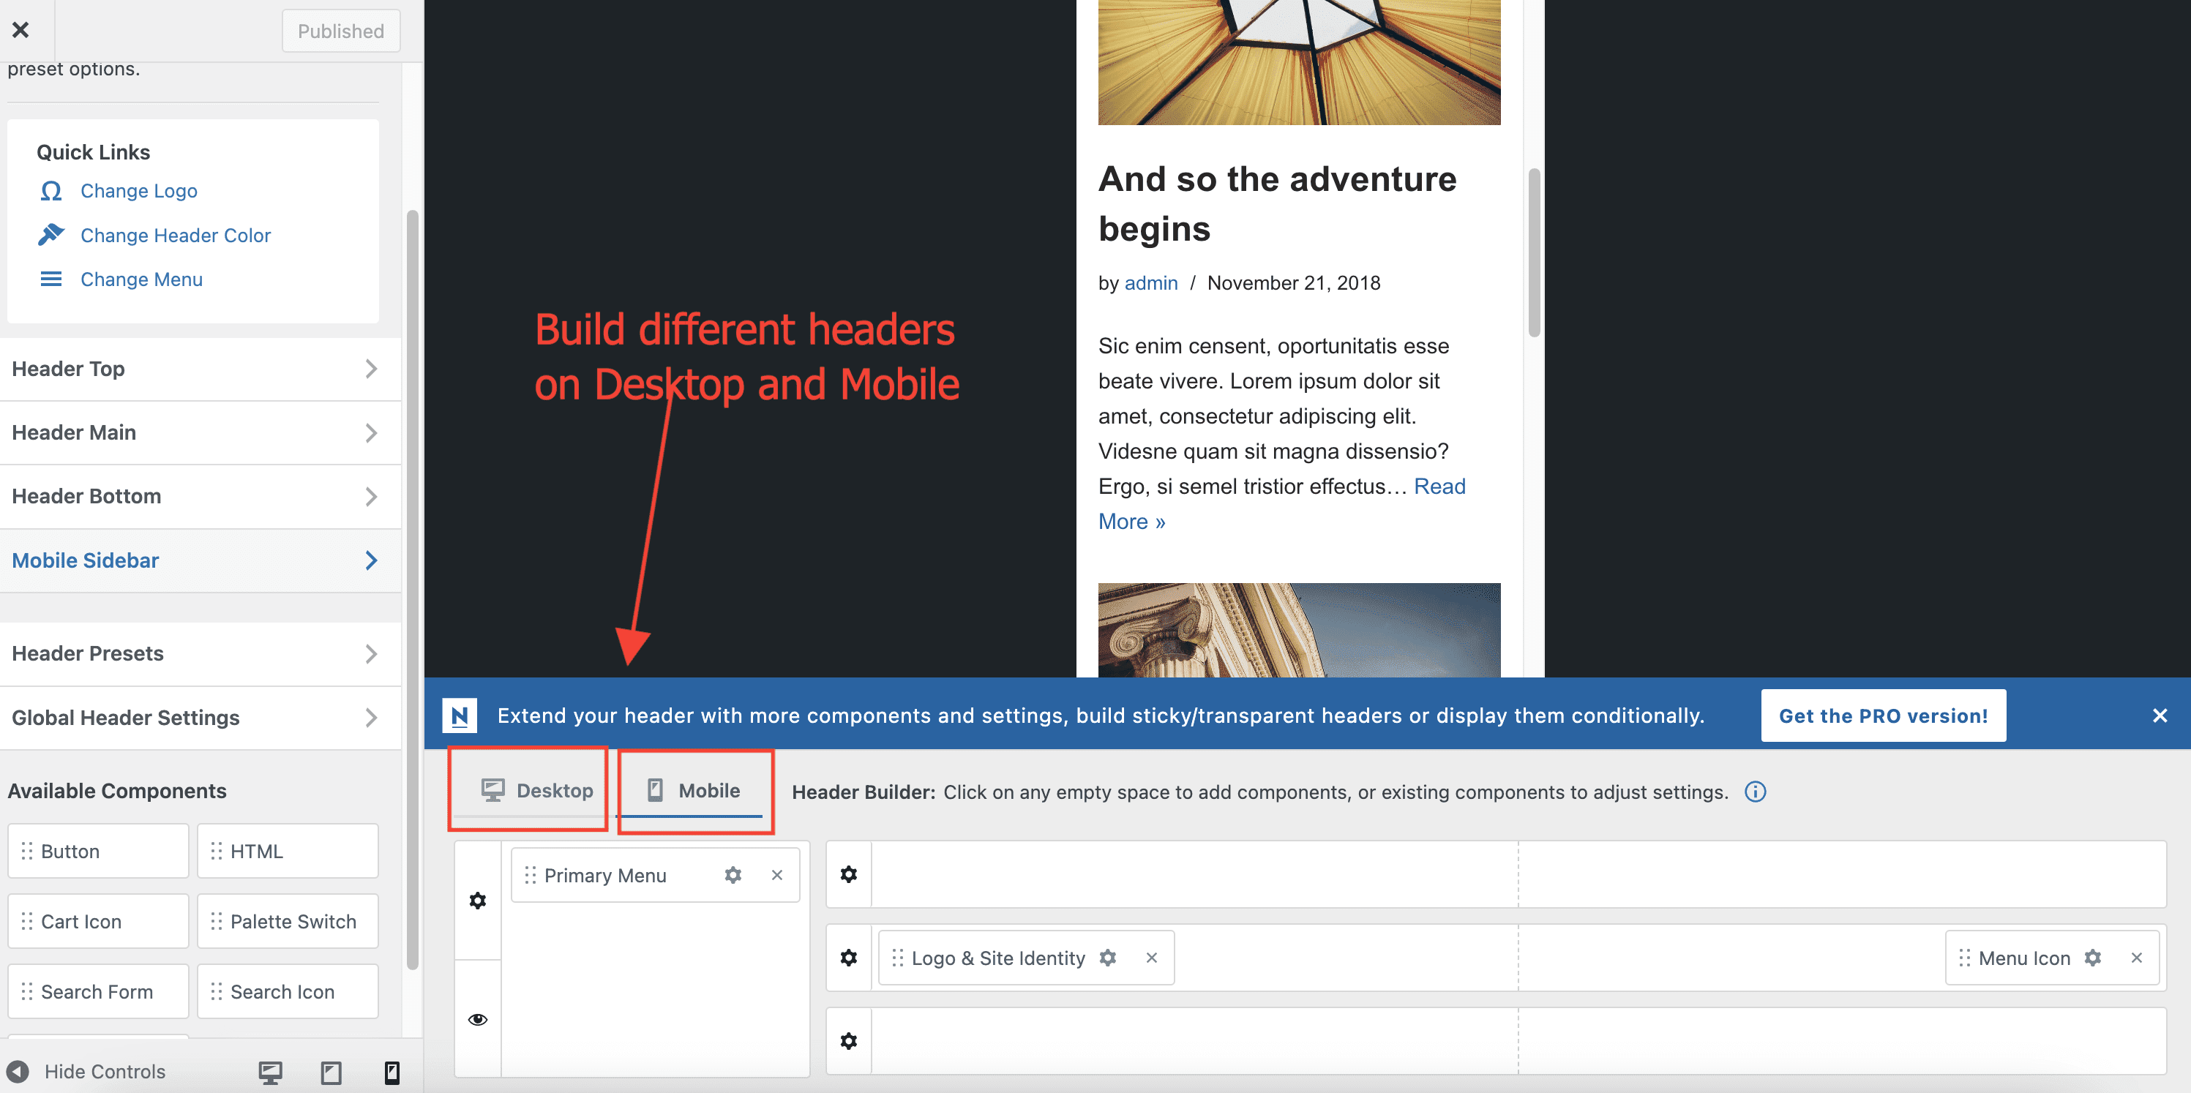Switch preview to tablet device icon
The width and height of the screenshot is (2191, 1093).
[331, 1072]
